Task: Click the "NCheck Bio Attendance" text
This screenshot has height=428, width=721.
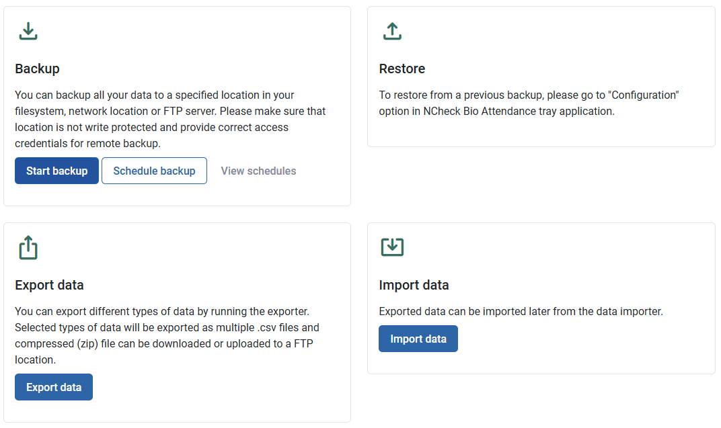Action: [x=469, y=112]
